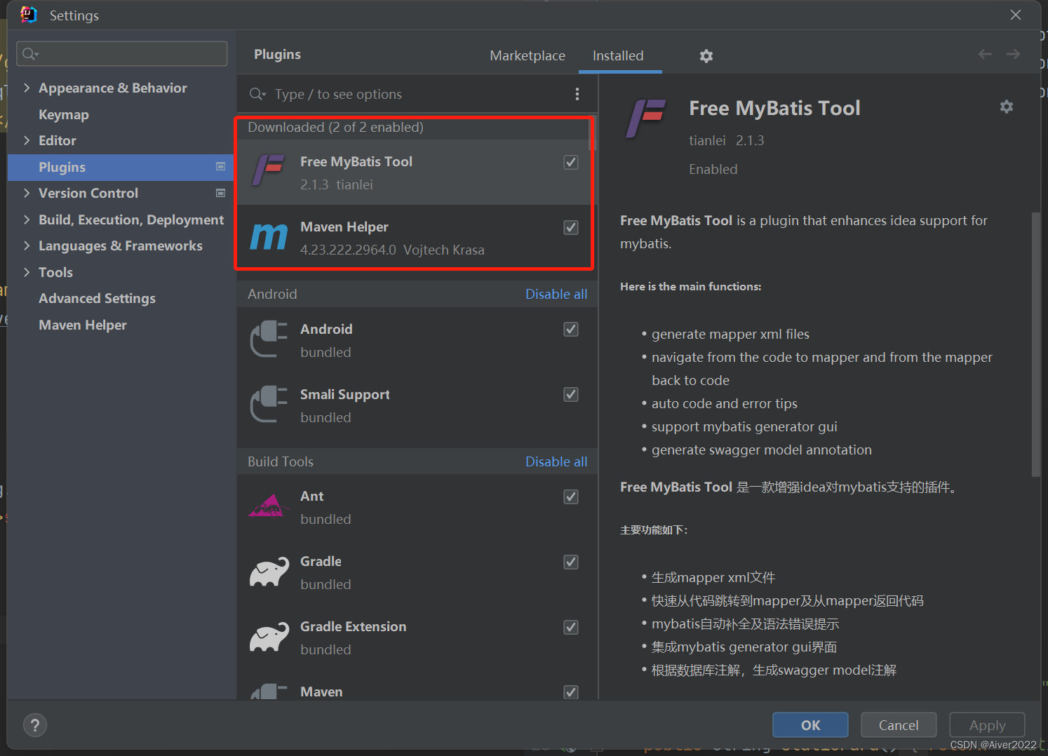Click the project-level icon beside Plugins
This screenshot has height=756, width=1048.
(220, 167)
